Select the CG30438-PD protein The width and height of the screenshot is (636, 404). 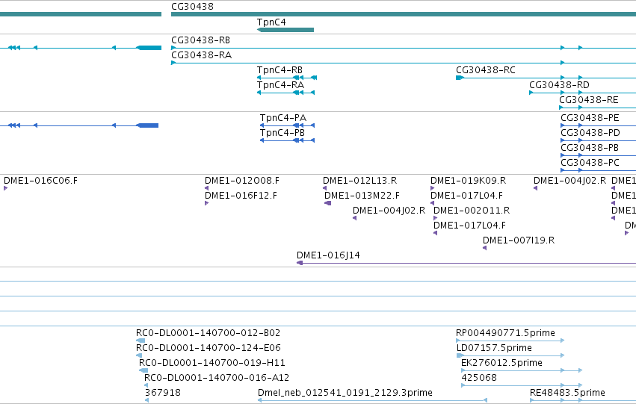pos(599,140)
